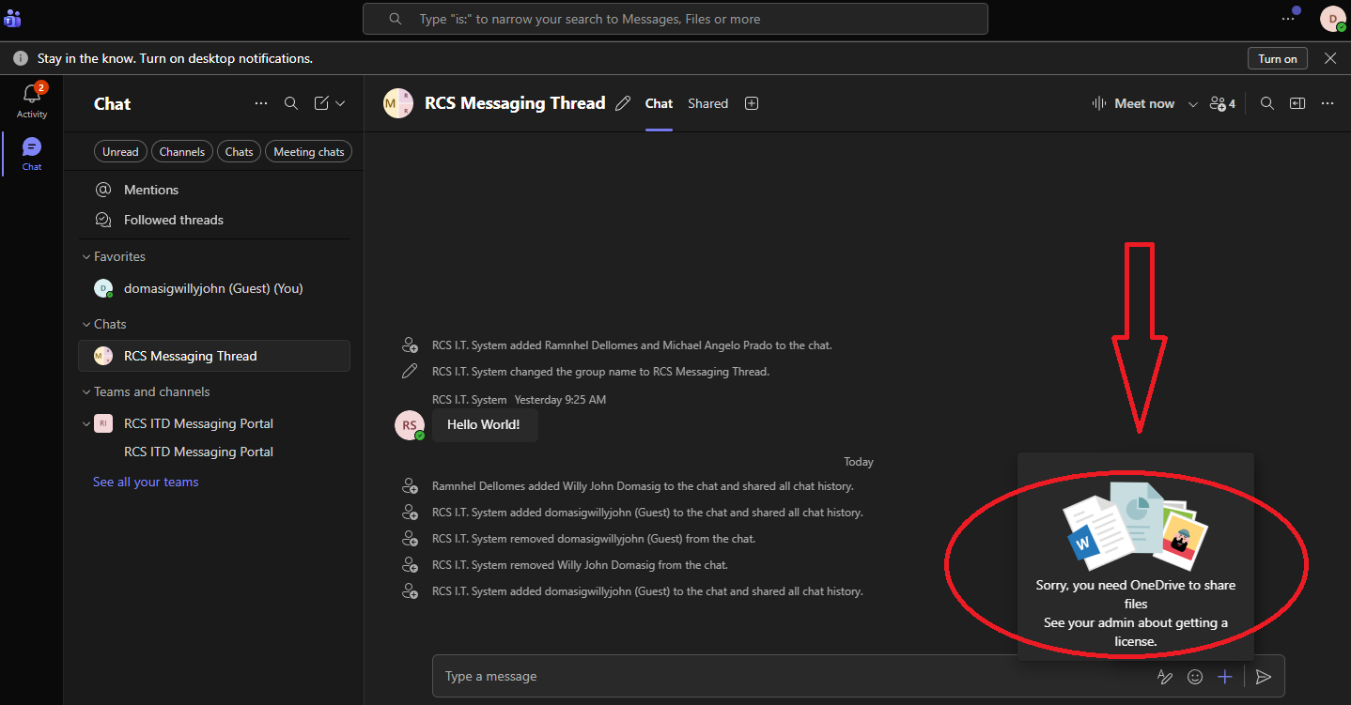1351x705 pixels.
Task: Click the info icon in notification banner
Action: pyautogui.click(x=21, y=58)
